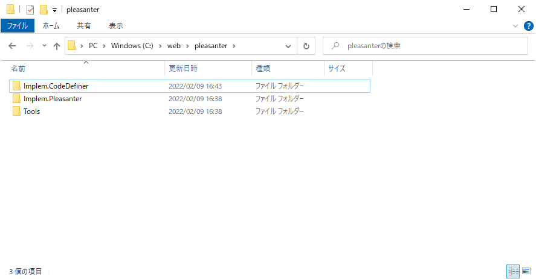The width and height of the screenshot is (536, 279).
Task: Minimize the pleasanter window
Action: point(467,9)
